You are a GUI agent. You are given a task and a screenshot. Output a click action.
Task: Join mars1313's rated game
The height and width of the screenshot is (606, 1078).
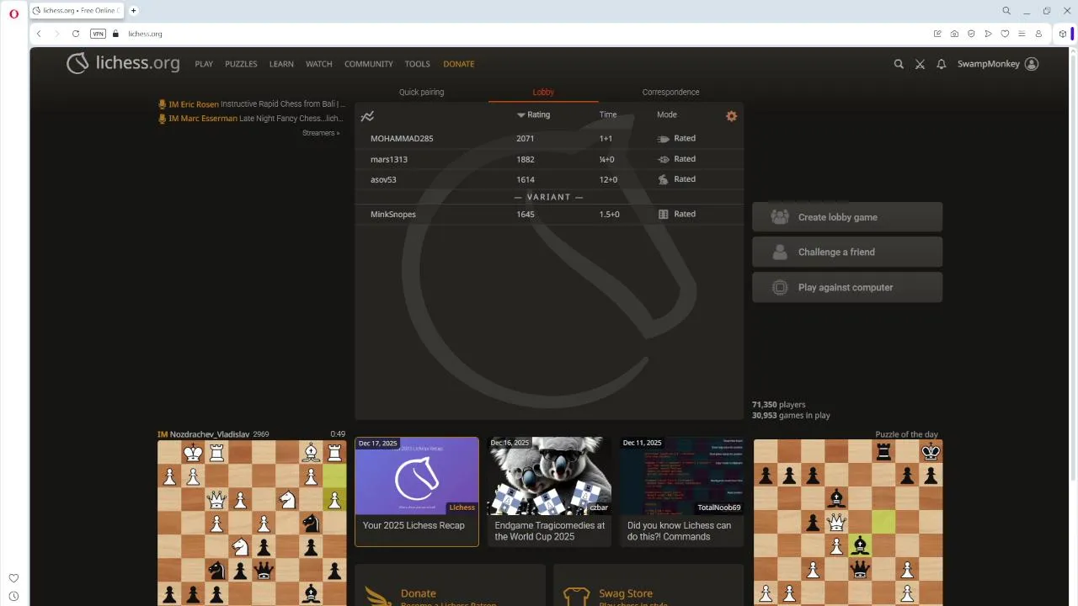coord(549,159)
